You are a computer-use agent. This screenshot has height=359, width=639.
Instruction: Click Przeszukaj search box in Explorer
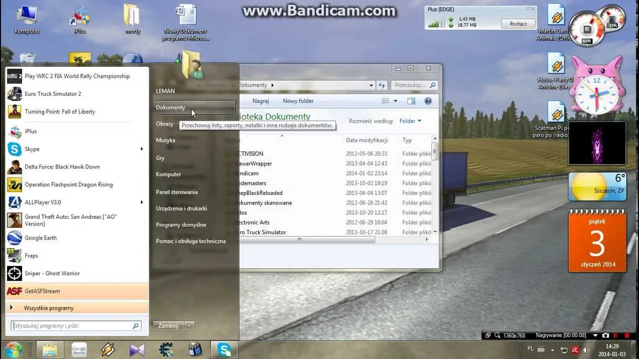tap(414, 85)
